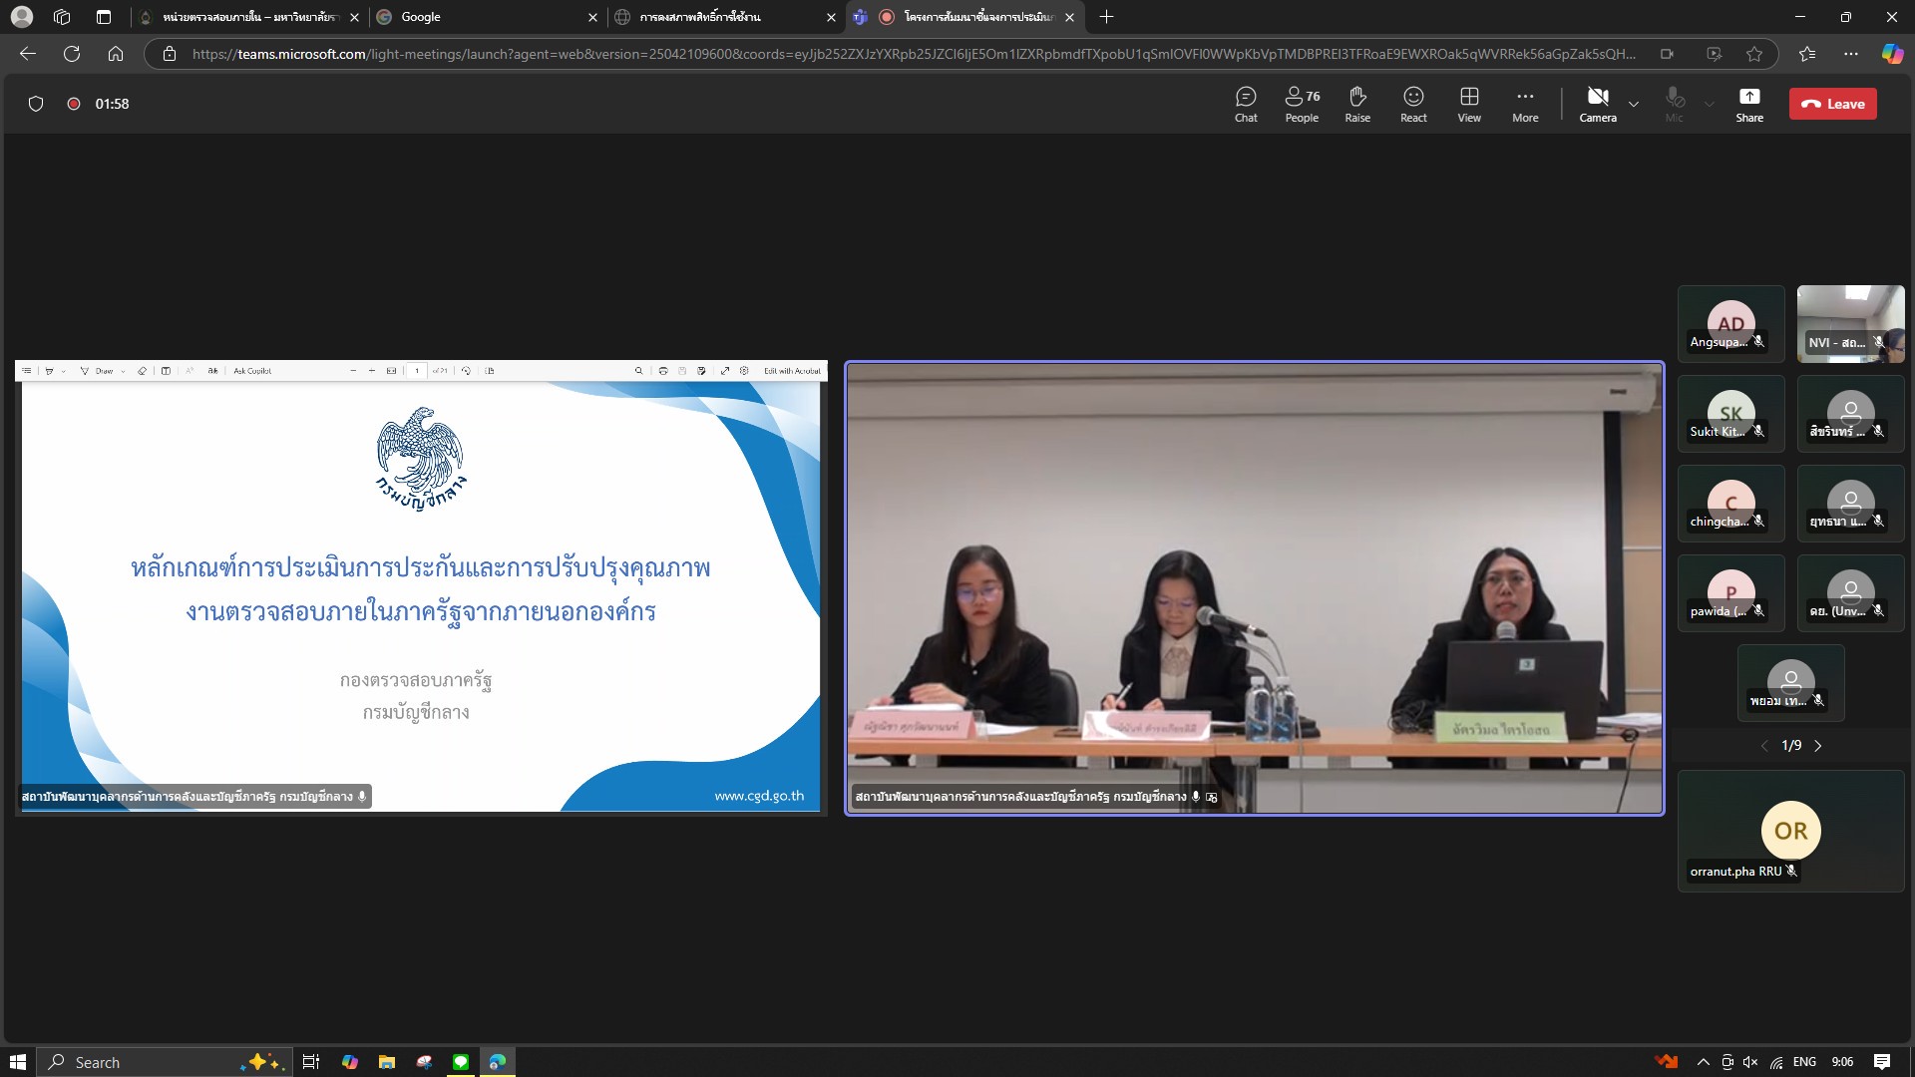Share your screen with Share button

click(x=1749, y=104)
